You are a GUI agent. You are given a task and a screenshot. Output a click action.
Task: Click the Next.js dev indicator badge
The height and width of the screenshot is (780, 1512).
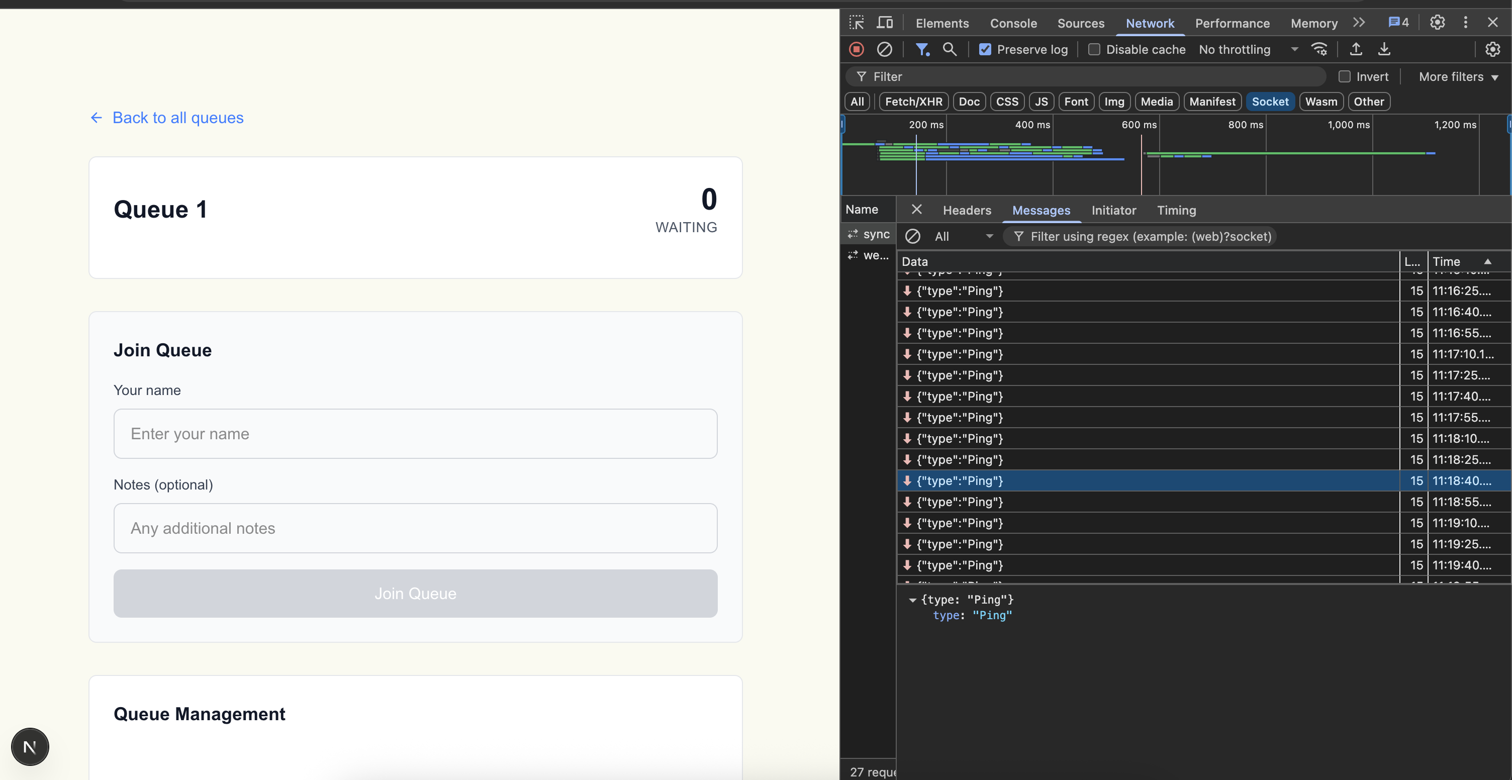click(30, 746)
